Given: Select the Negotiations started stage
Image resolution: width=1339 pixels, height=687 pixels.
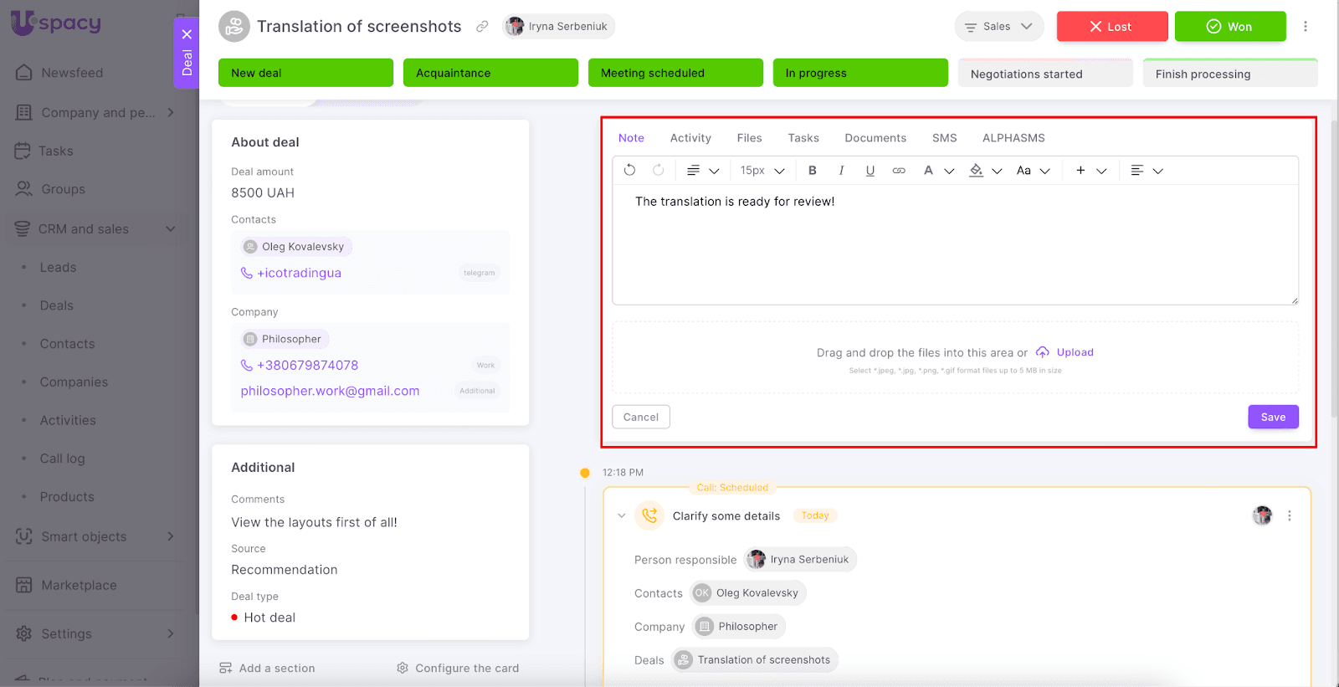Looking at the screenshot, I should [1044, 74].
